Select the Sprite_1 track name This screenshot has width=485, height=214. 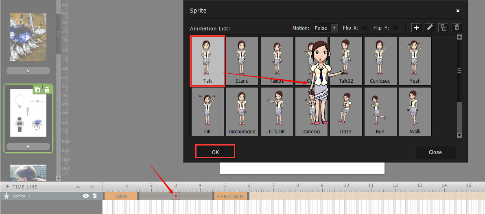point(22,196)
